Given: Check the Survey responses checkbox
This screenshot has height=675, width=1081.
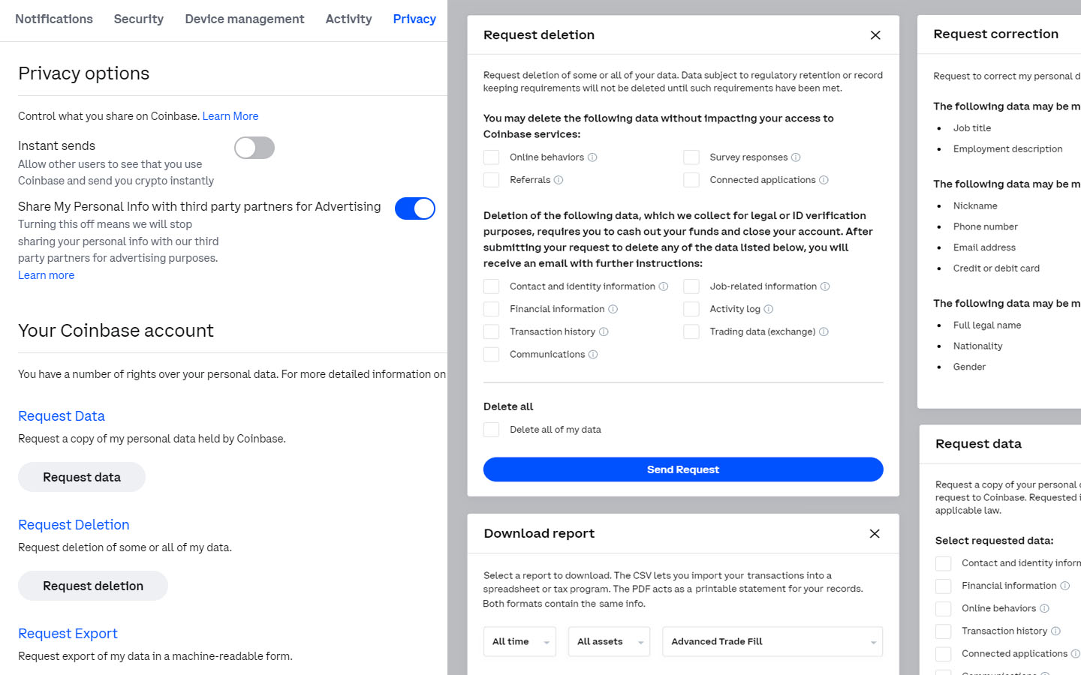Looking at the screenshot, I should tap(691, 157).
